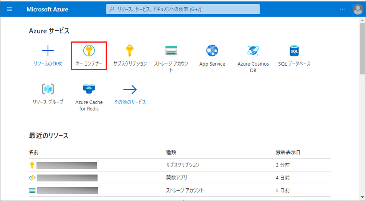The height and width of the screenshot is (201, 366).
Task: Click the scrollbar up arrow
Action: (362, 20)
